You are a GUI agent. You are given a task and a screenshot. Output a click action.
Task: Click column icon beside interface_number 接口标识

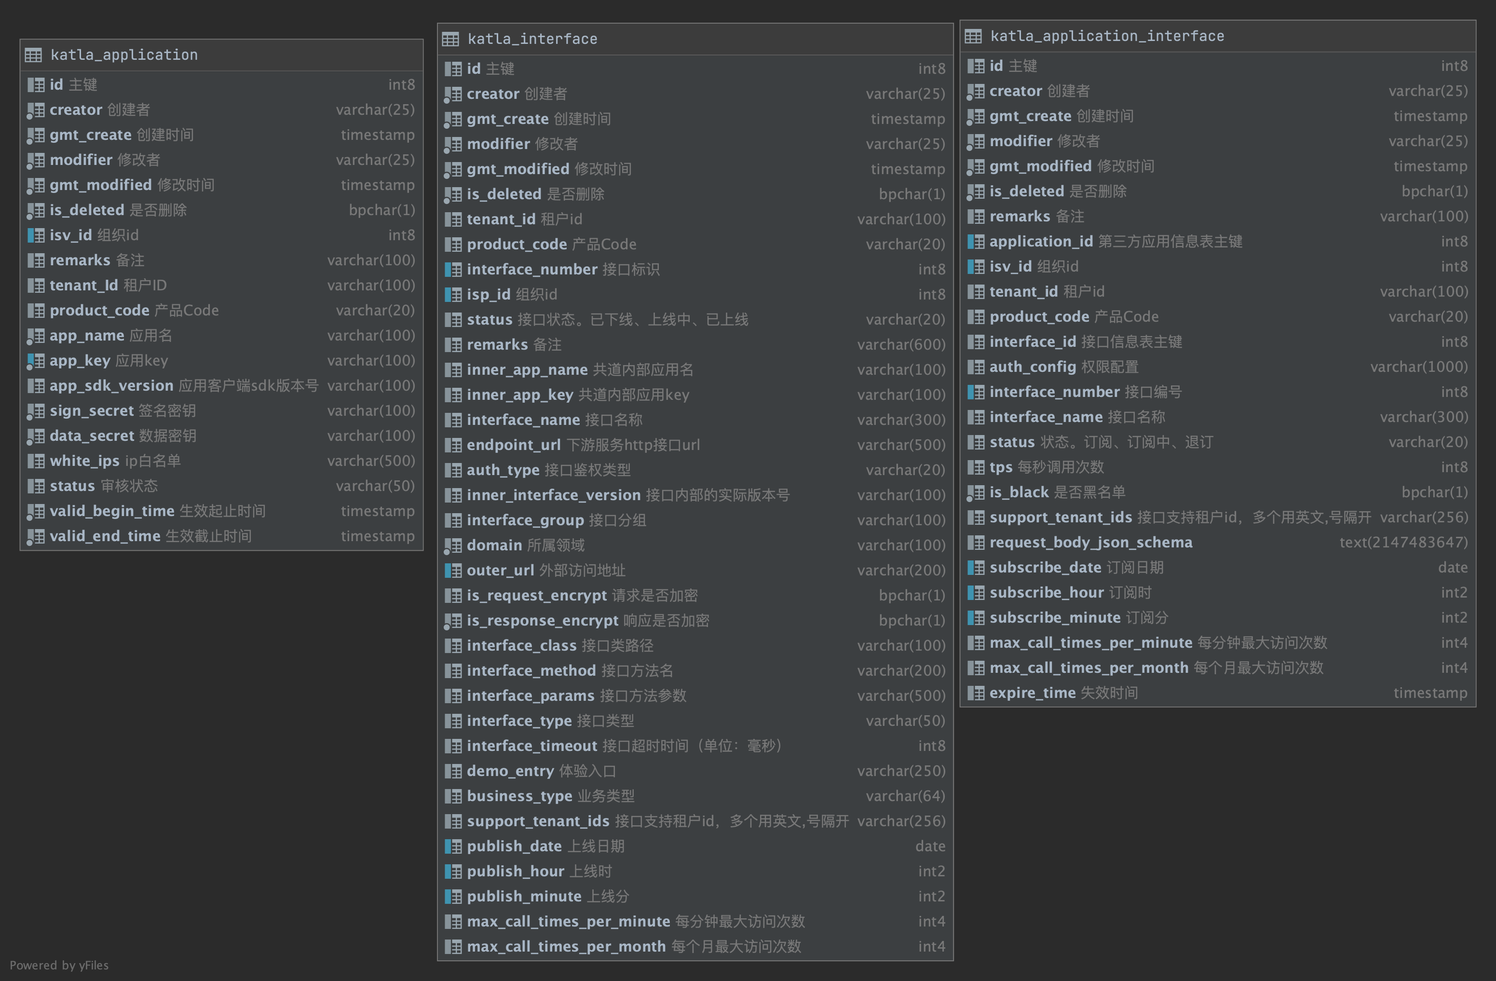coord(452,270)
